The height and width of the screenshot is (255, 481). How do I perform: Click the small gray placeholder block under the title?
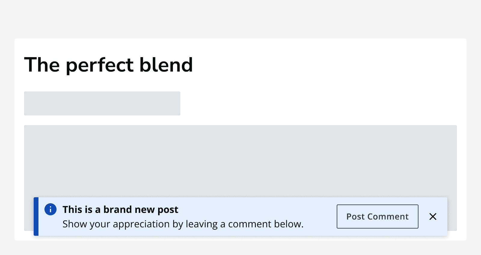[102, 103]
